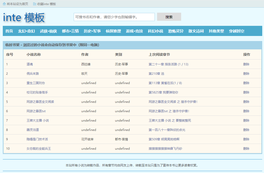Open the 都市·言情 category

click(70, 31)
